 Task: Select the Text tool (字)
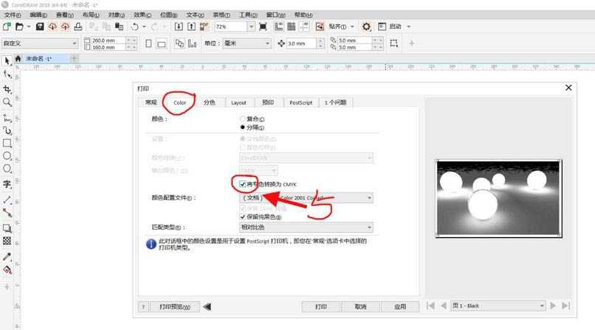click(x=7, y=183)
